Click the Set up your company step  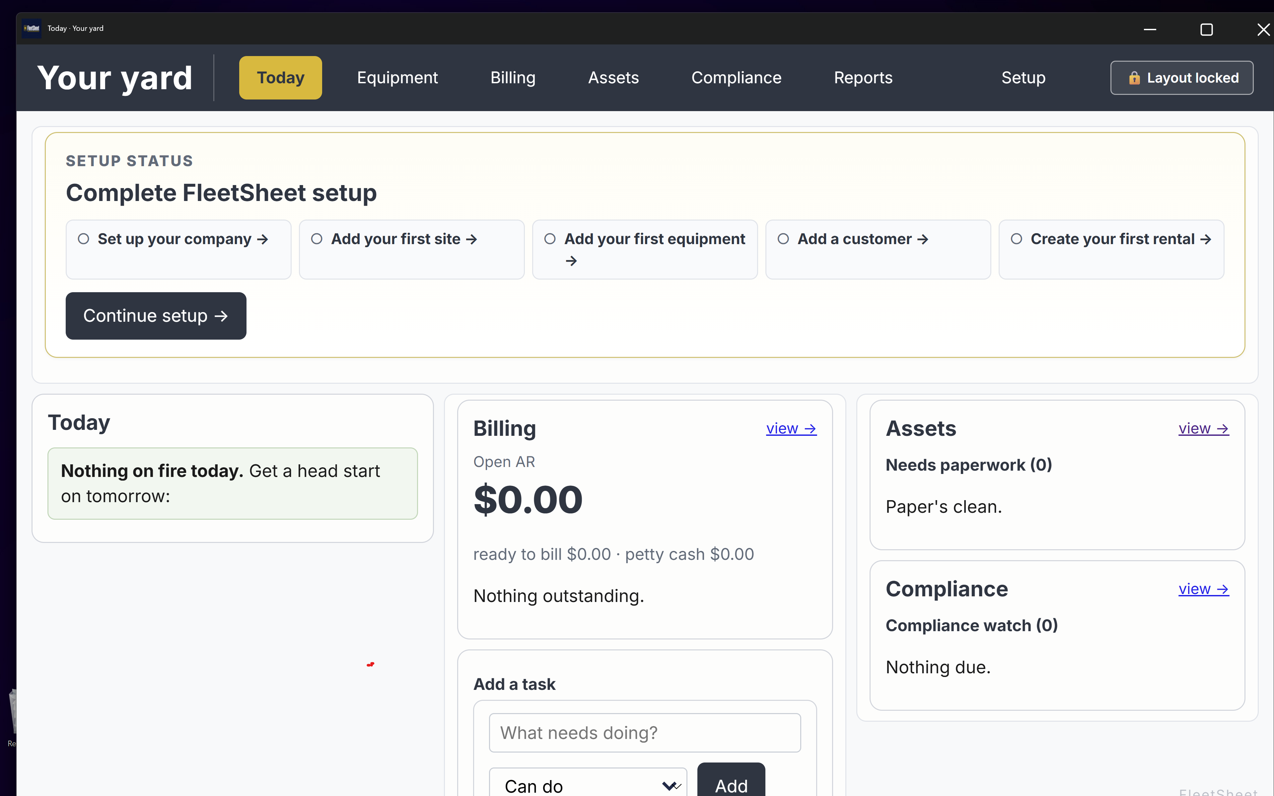pyautogui.click(x=178, y=249)
